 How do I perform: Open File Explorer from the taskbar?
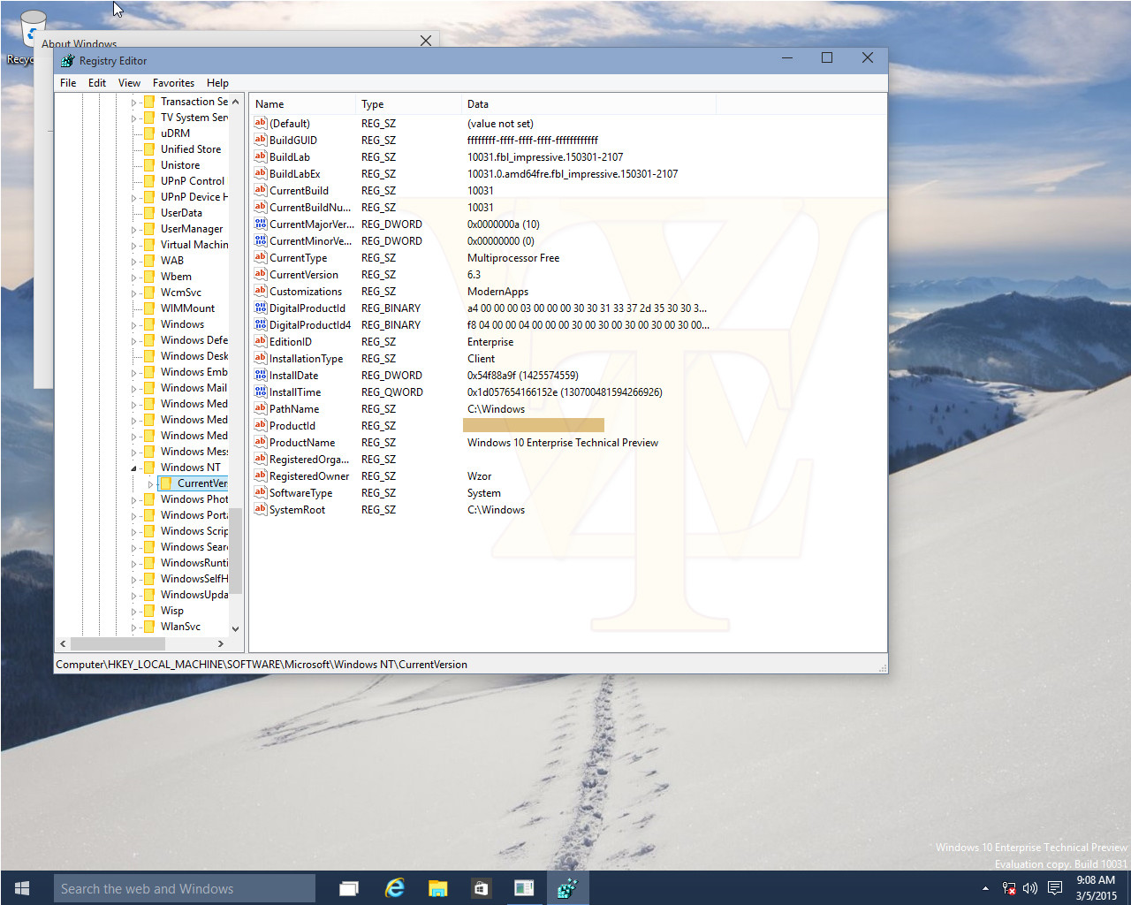click(x=437, y=888)
